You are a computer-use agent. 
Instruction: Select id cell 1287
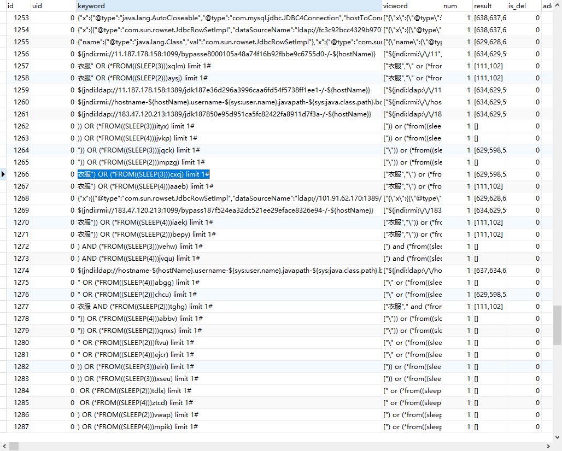point(18,426)
